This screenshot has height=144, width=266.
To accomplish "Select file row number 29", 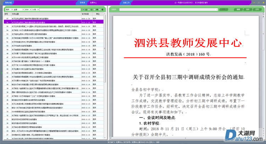I will point(54,127).
